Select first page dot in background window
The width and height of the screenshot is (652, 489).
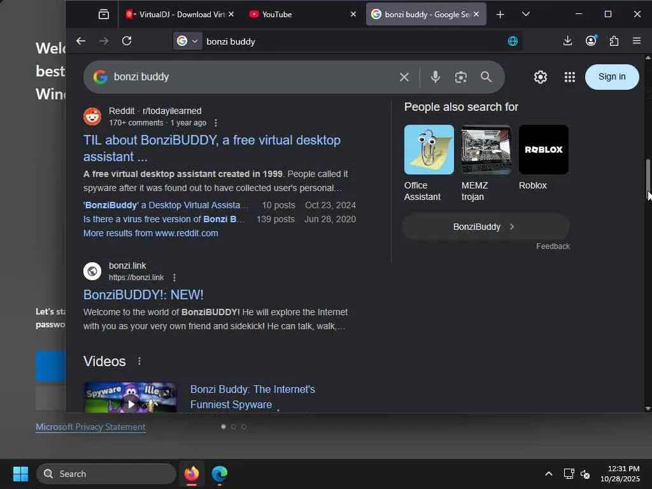[223, 427]
